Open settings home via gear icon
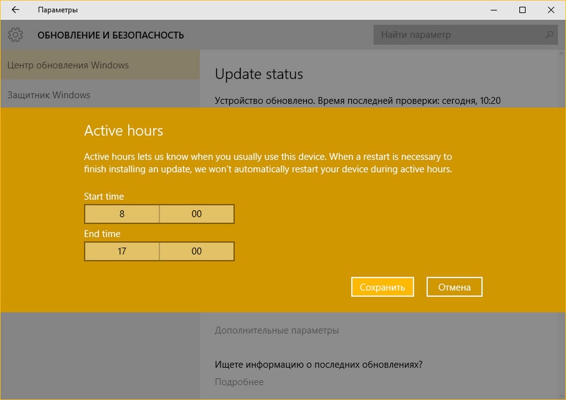The width and height of the screenshot is (566, 400). coord(16,35)
